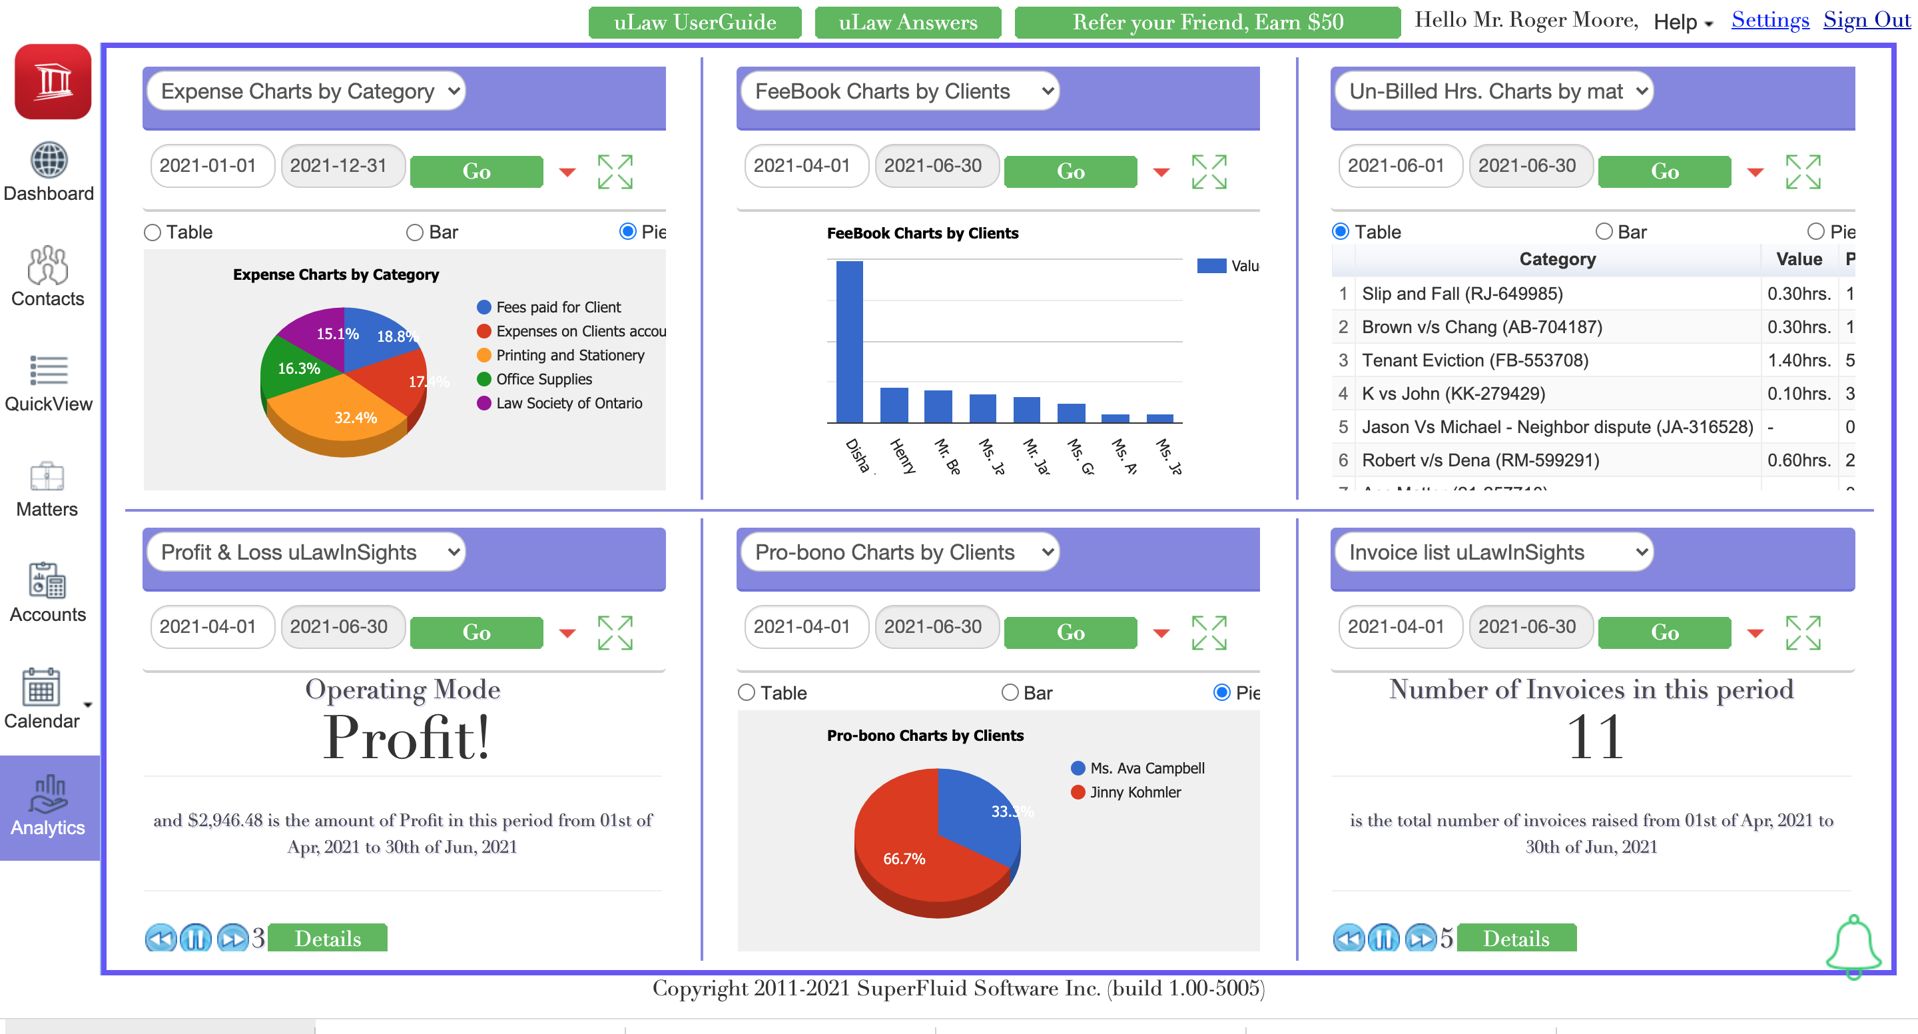Screen dimensions: 1918x1034
Task: Open the QuickView list icon
Action: pyautogui.click(x=49, y=370)
